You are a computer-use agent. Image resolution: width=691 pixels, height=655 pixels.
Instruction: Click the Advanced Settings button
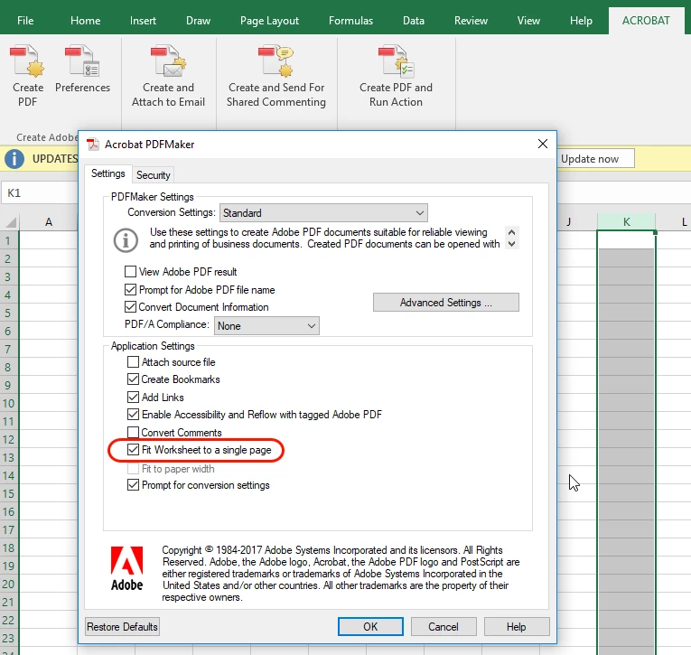point(446,303)
